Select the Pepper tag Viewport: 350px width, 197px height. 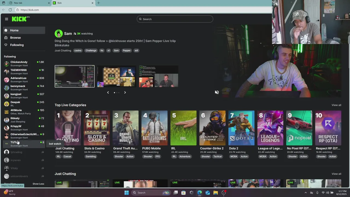[127, 51]
